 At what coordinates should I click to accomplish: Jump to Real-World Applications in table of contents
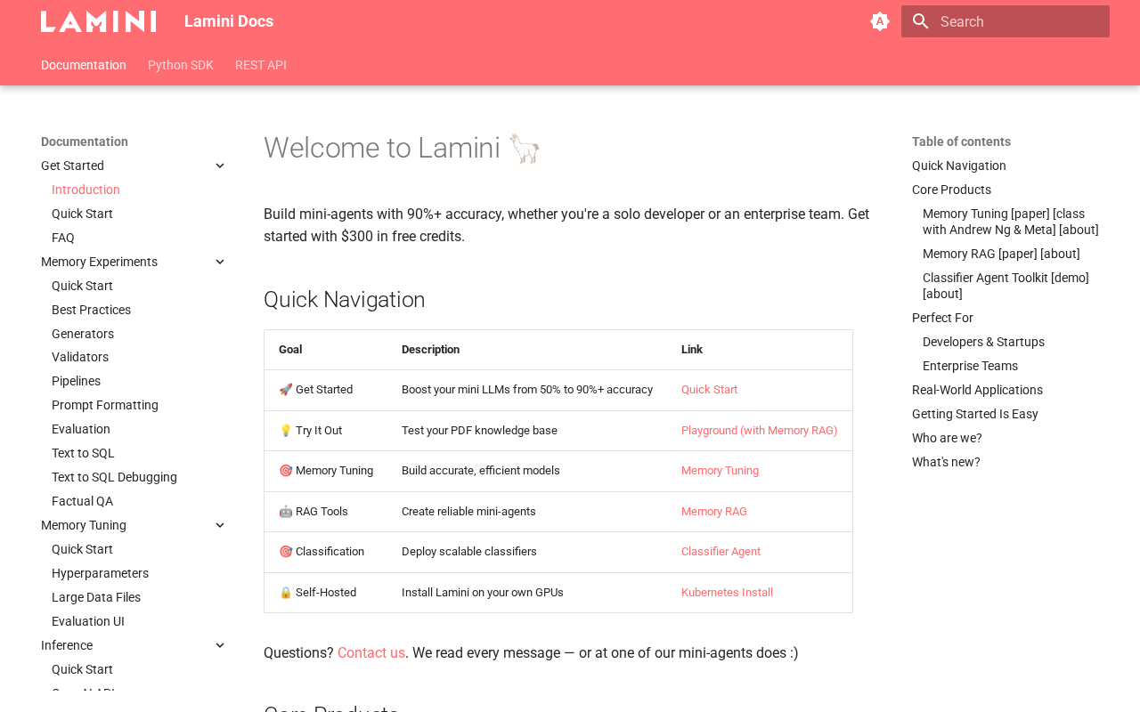[x=977, y=390]
